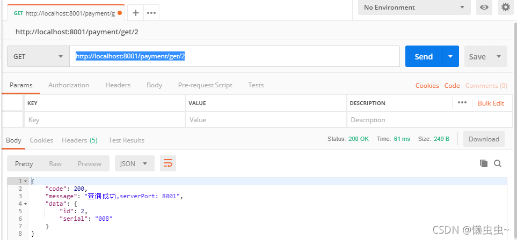Viewport: 517px width, 240px height.
Task: Click the Download response button
Action: pyautogui.click(x=484, y=139)
